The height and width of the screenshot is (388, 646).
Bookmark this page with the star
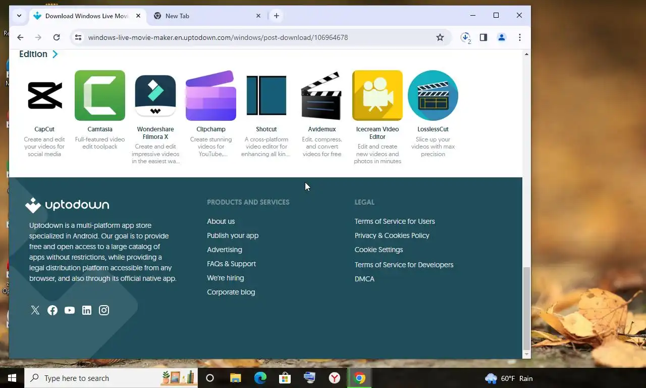click(x=440, y=37)
